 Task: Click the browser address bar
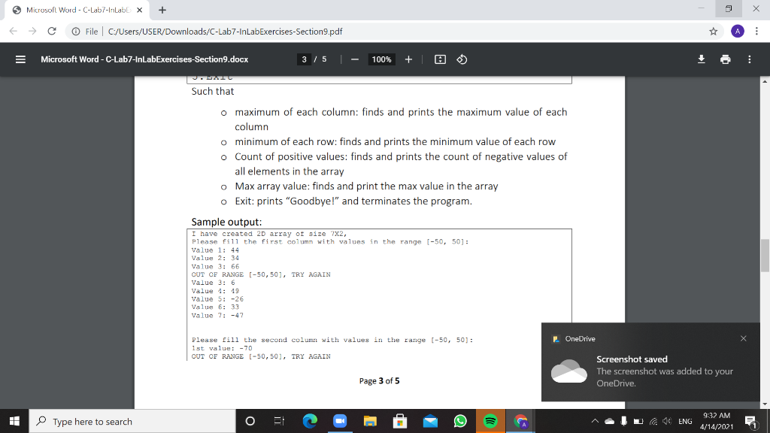[x=226, y=32]
